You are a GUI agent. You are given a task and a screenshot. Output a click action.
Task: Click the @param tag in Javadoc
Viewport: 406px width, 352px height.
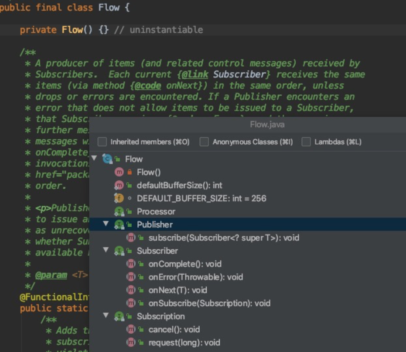51,275
